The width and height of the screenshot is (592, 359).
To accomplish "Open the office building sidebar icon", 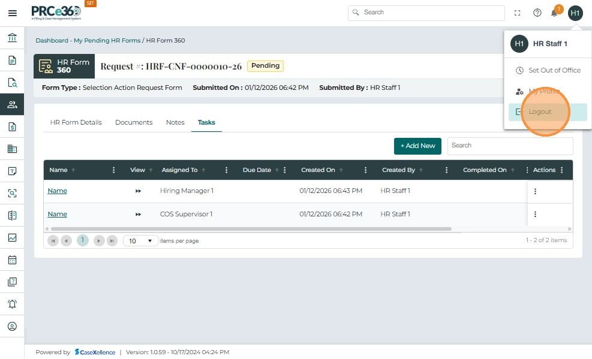I will coord(12,149).
